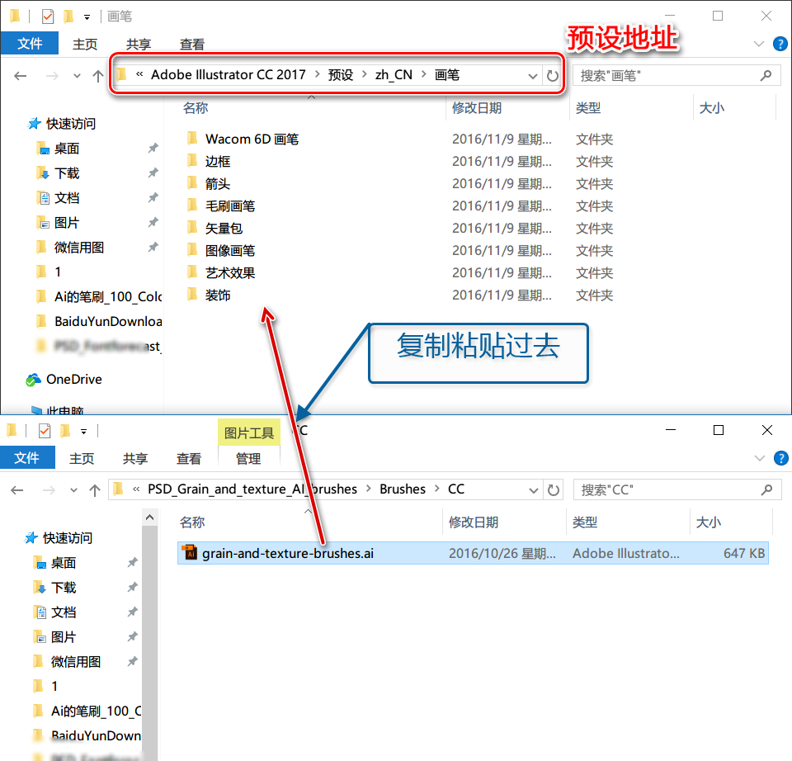The height and width of the screenshot is (761, 792).
Task: Go up one level in CC window
Action: point(95,489)
